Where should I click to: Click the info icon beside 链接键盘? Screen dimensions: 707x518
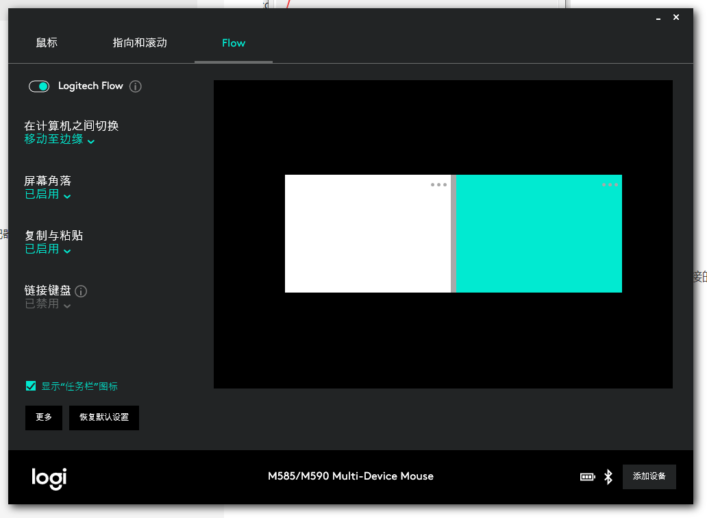[81, 291]
